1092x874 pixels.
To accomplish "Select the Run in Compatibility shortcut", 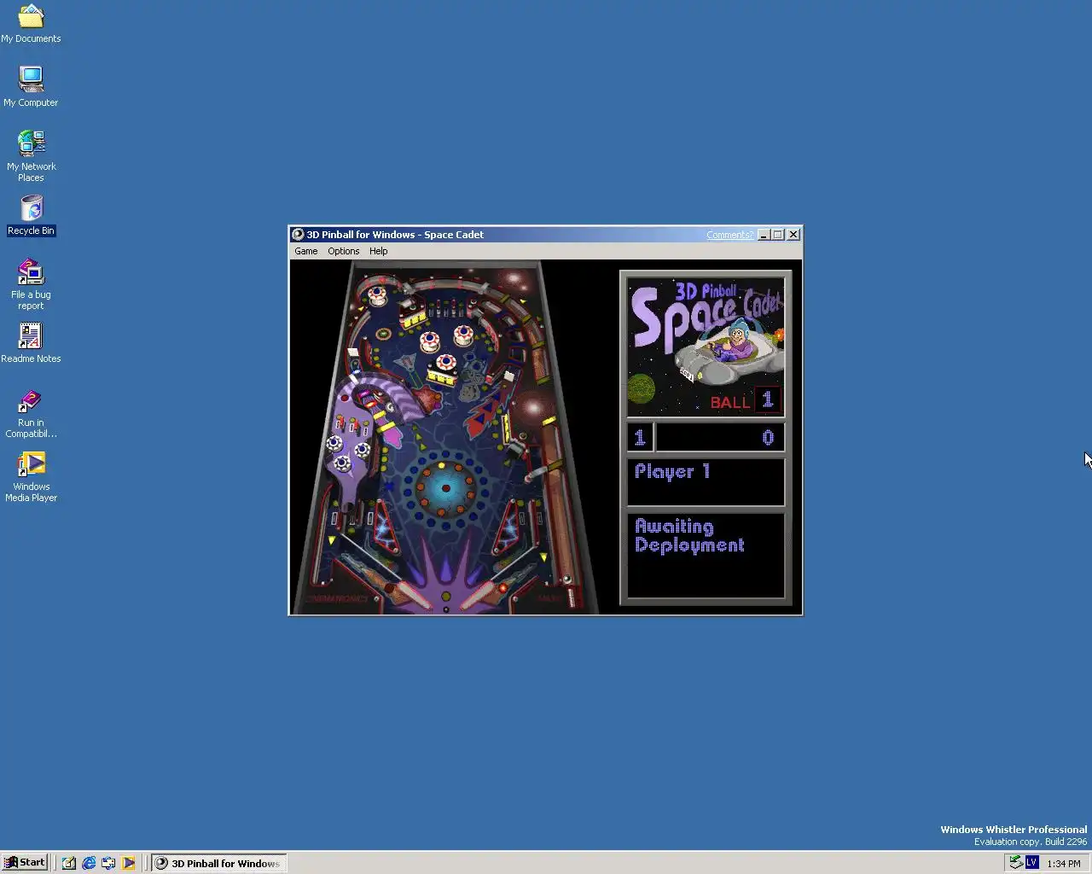I will pyautogui.click(x=31, y=413).
